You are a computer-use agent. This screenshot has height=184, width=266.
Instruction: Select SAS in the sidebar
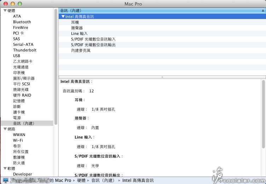17,39
